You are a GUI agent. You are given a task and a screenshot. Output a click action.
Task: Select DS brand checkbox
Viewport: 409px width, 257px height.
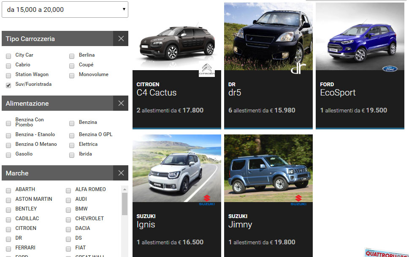[68, 239]
